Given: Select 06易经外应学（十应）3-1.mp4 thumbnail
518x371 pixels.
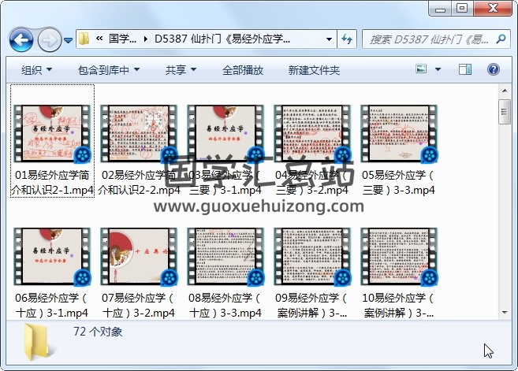Looking at the screenshot, I should (52, 257).
